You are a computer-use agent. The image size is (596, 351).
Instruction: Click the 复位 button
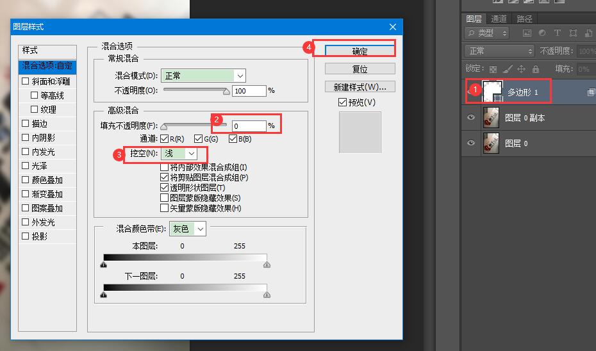pyautogui.click(x=360, y=69)
